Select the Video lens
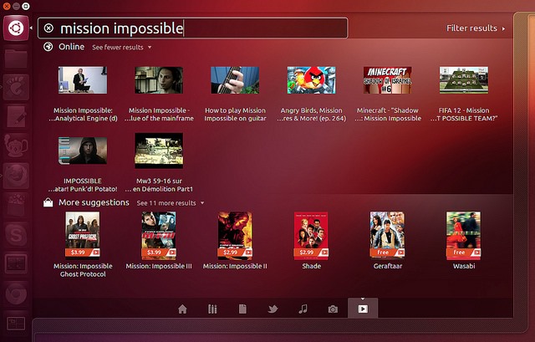The width and height of the screenshot is (535, 342). point(363,309)
